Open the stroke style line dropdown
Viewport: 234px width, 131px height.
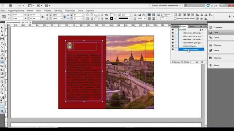coord(130,19)
